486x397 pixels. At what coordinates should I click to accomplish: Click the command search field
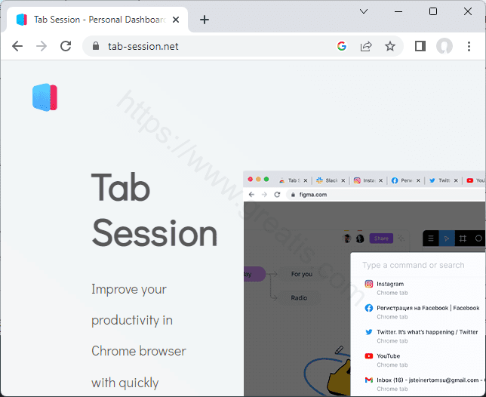(x=419, y=265)
